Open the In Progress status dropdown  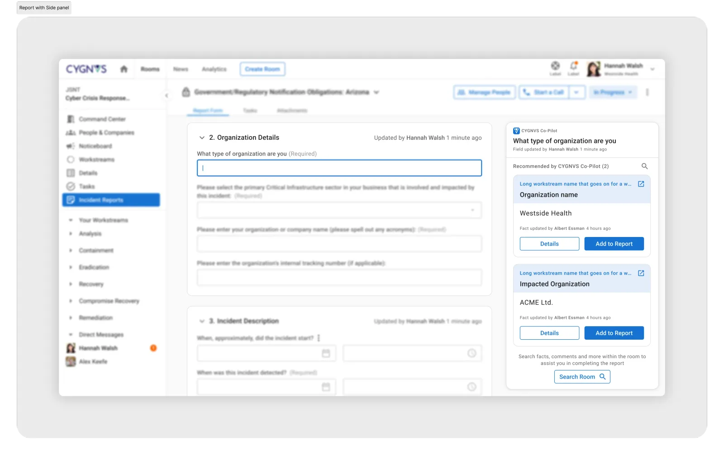click(613, 92)
